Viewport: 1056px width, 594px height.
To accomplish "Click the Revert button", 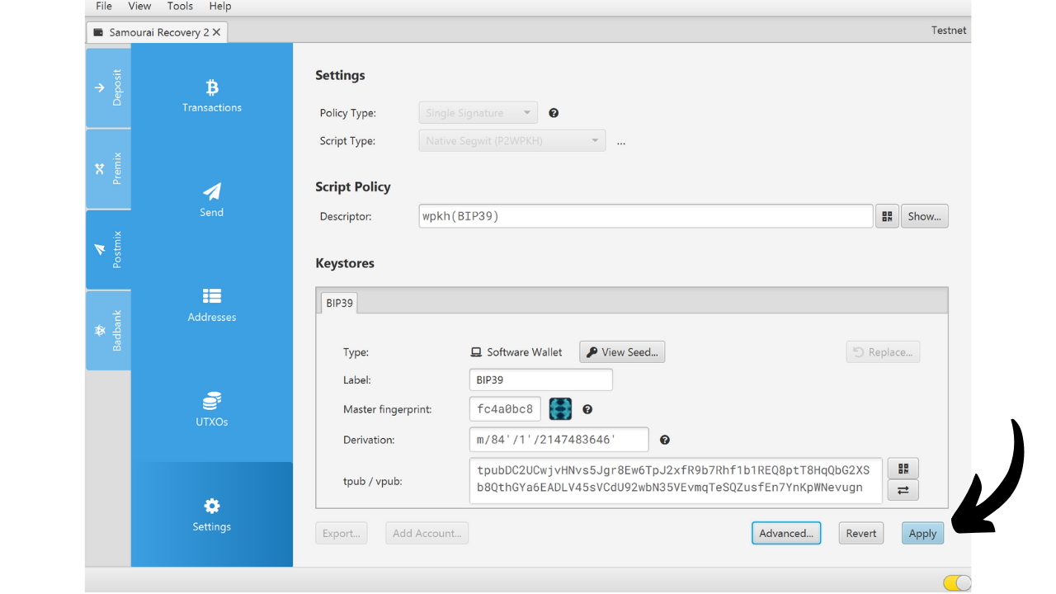I will point(861,533).
